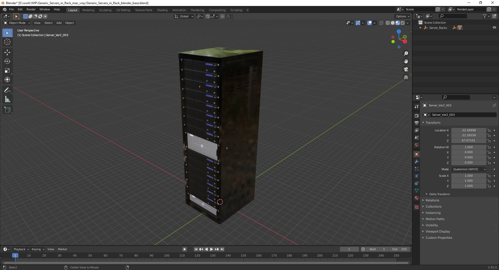Toggle proportional editing in header
The height and width of the screenshot is (270, 499).
(x=222, y=16)
